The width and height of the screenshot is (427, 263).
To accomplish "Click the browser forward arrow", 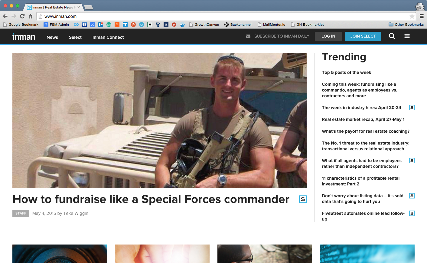I will tap(14, 16).
